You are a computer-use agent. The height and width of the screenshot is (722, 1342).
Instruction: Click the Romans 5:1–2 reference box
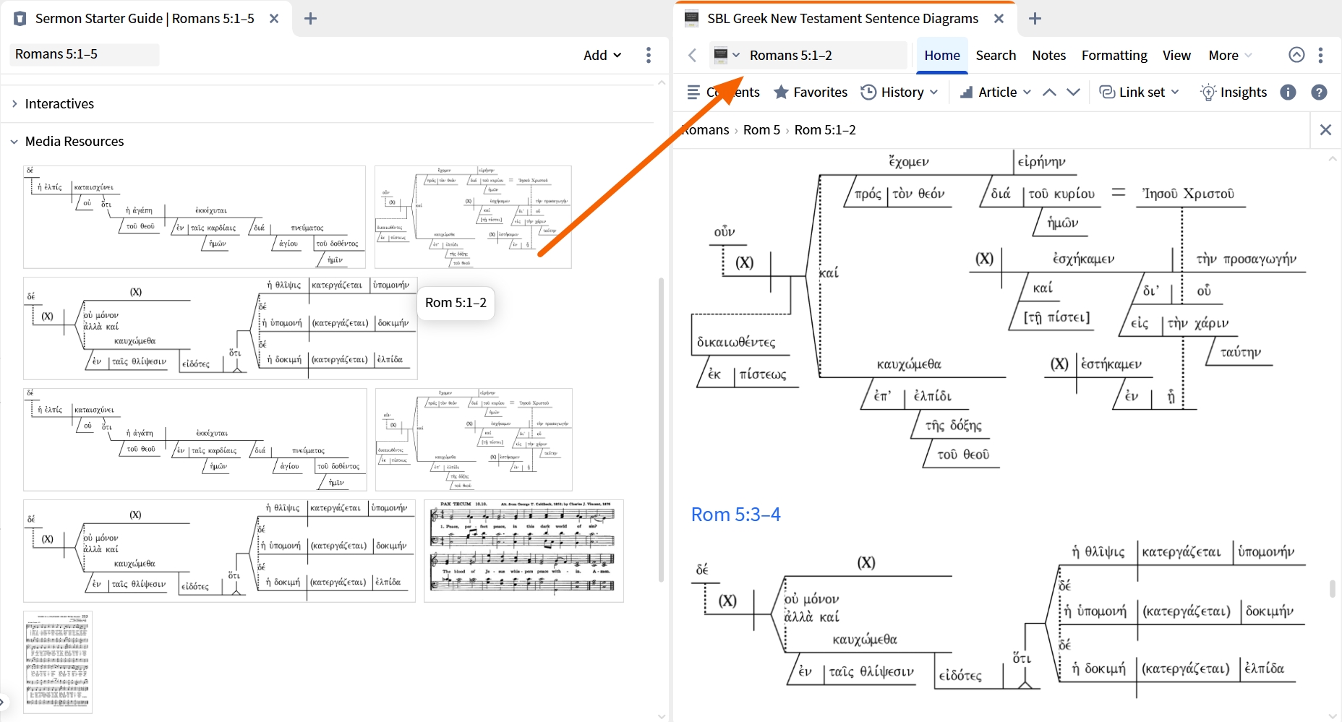coord(826,56)
